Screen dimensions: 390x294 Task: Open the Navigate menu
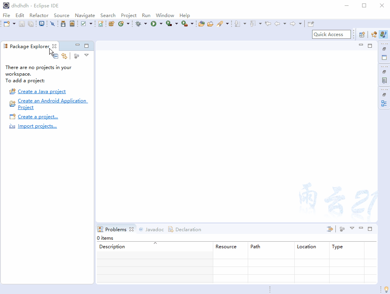(x=85, y=16)
